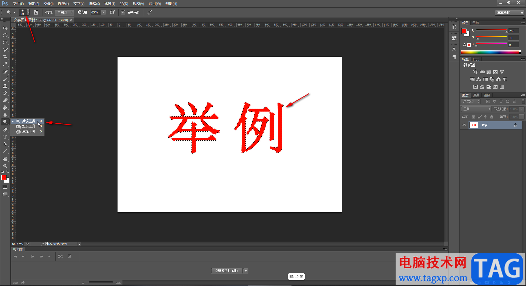The width and height of the screenshot is (526, 286).
Task: Split at playhead scissors button
Action: [61, 257]
